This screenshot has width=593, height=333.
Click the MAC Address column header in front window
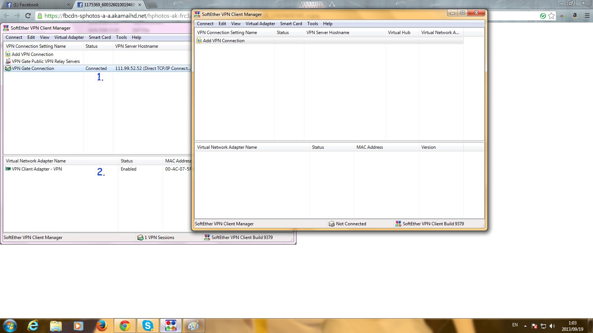(x=386, y=147)
